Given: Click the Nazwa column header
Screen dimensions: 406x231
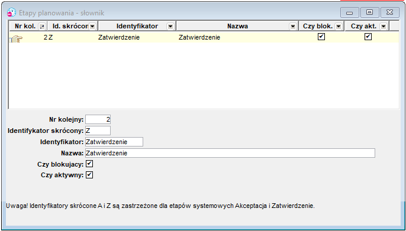Looking at the screenshot, I should [237, 26].
